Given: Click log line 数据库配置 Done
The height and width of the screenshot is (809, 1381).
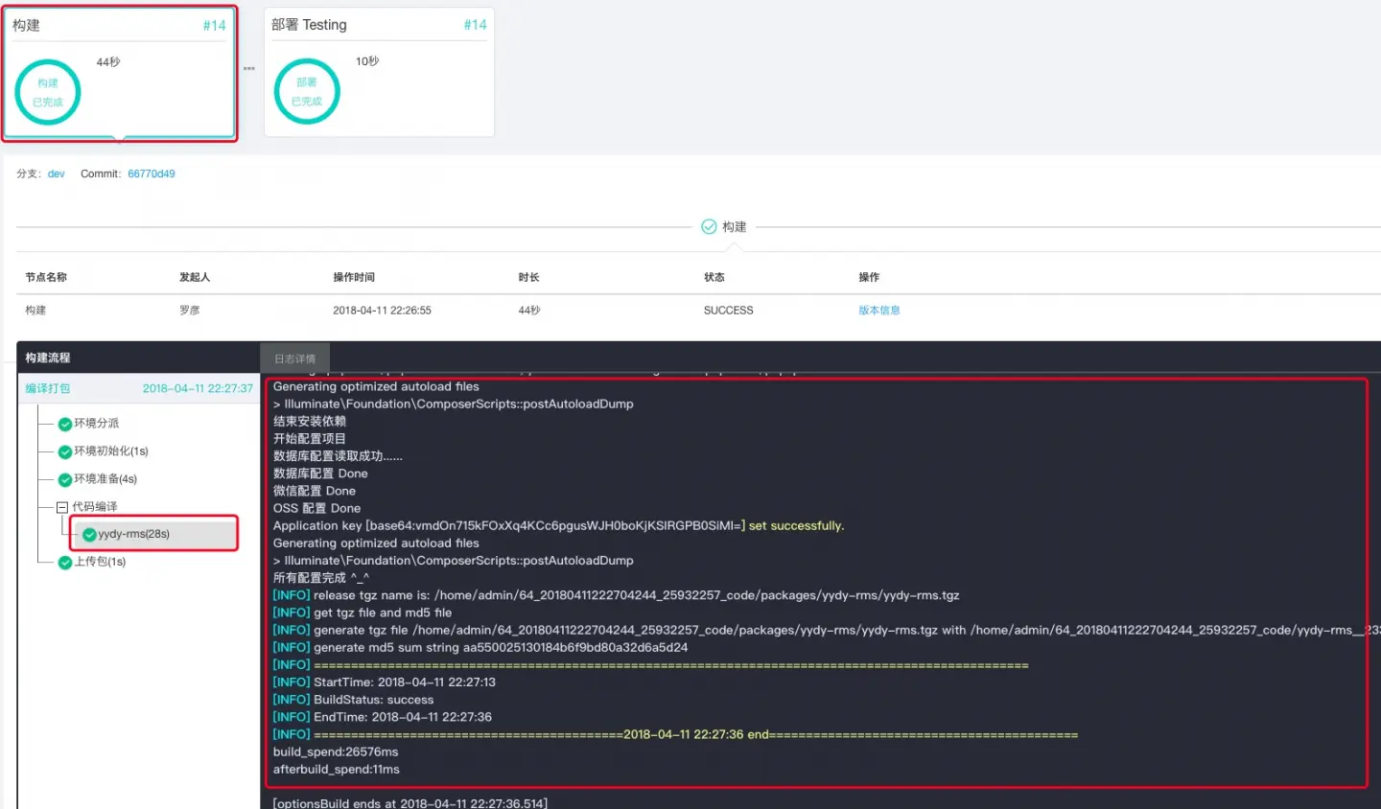Looking at the screenshot, I should pos(320,474).
